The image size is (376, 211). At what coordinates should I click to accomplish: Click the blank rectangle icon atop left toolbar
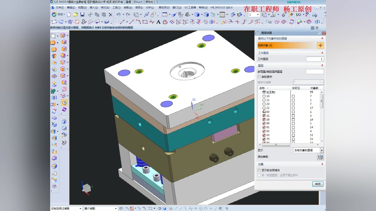[53, 36]
